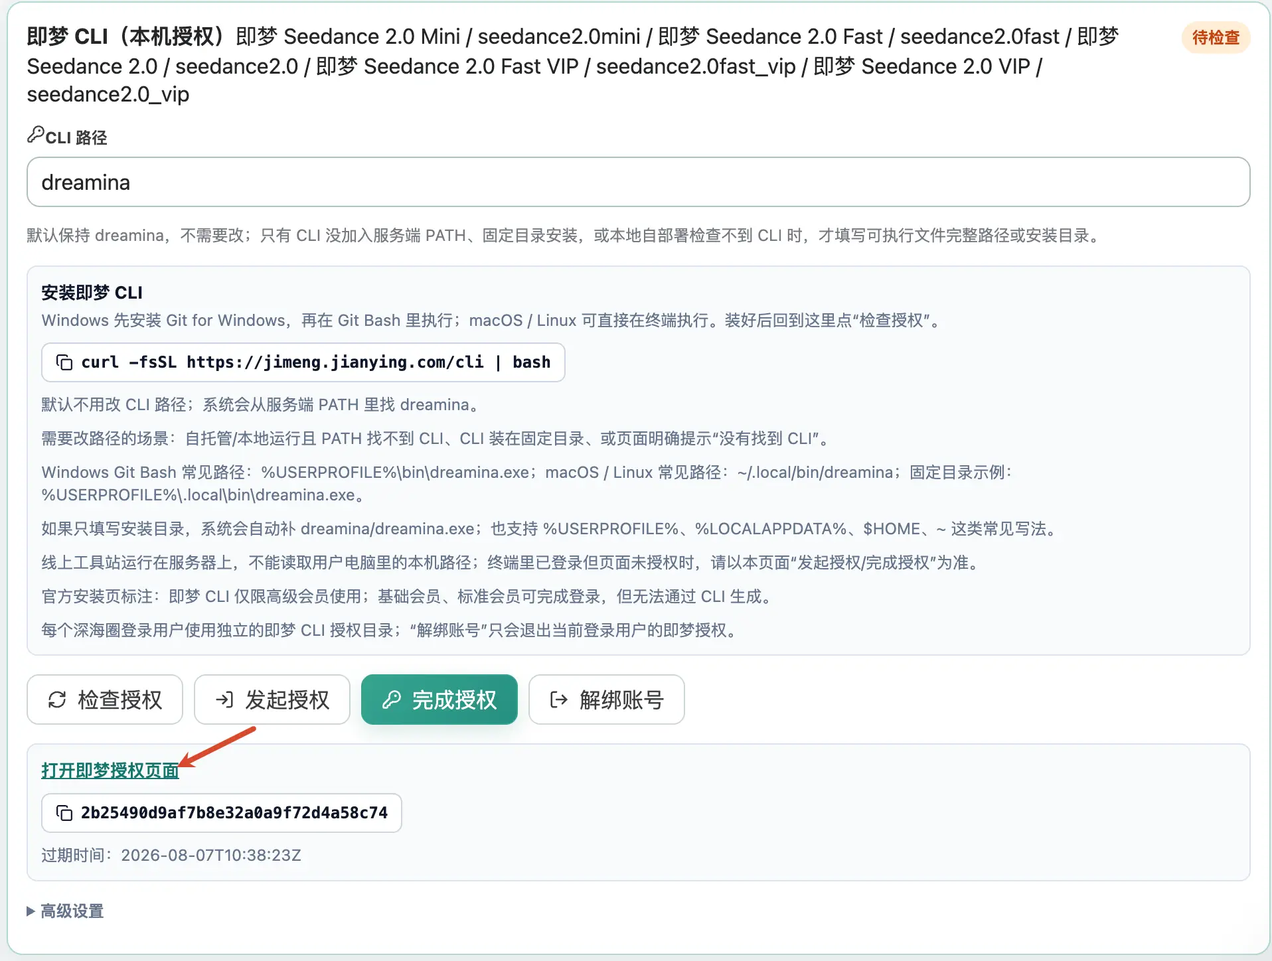
Task: Copy the authorization code icon
Action: pyautogui.click(x=64, y=813)
